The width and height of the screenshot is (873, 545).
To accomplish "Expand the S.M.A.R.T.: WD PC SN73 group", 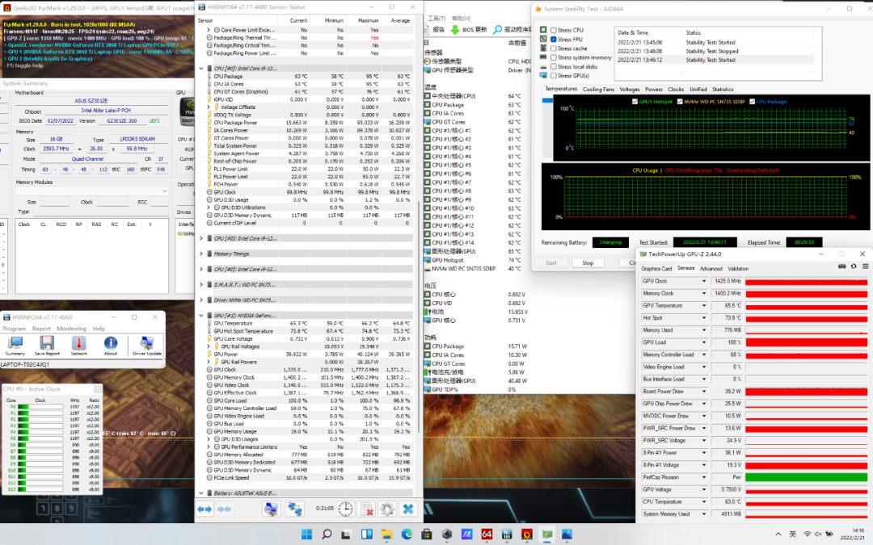I will 201,285.
